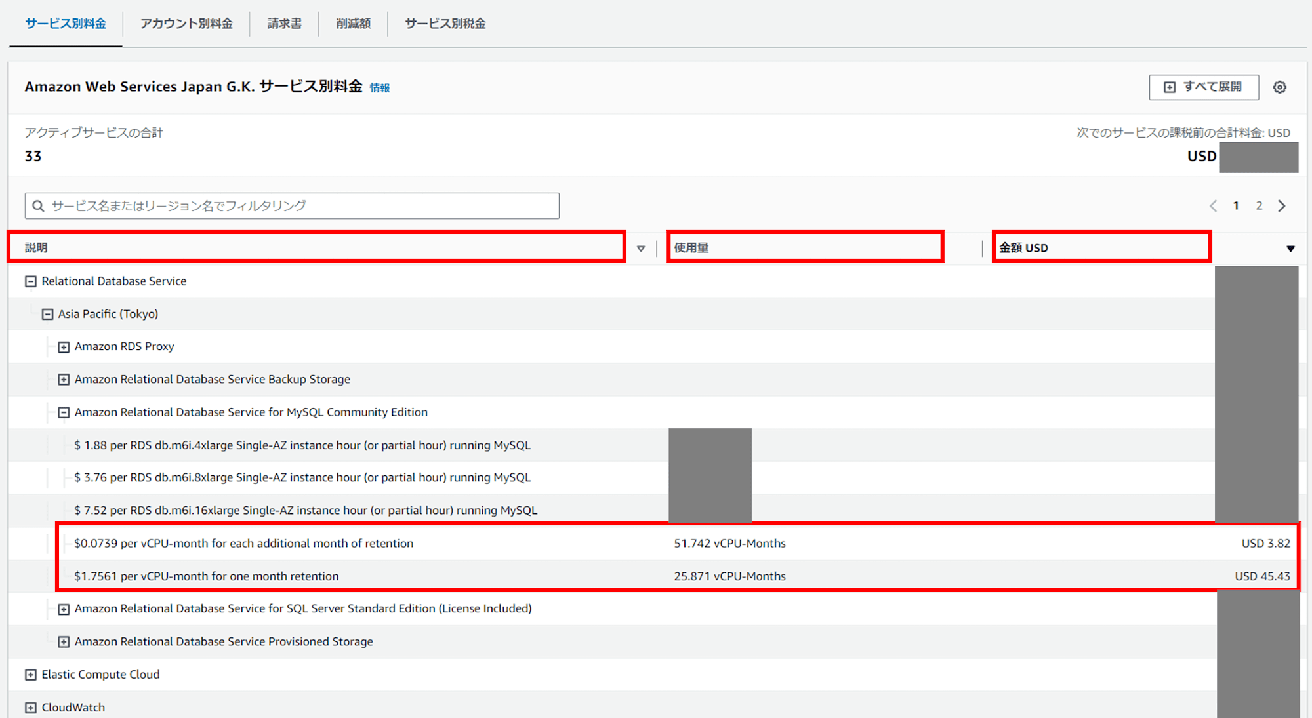Focus the service name filter field
This screenshot has height=718, width=1312.
tap(292, 206)
